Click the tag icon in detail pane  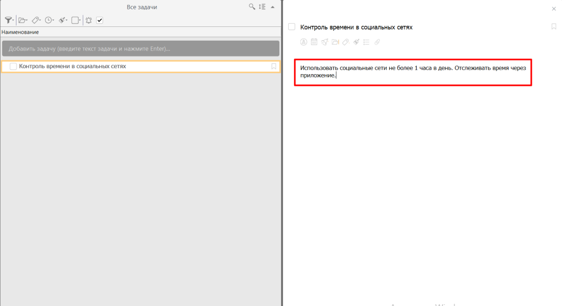(346, 42)
